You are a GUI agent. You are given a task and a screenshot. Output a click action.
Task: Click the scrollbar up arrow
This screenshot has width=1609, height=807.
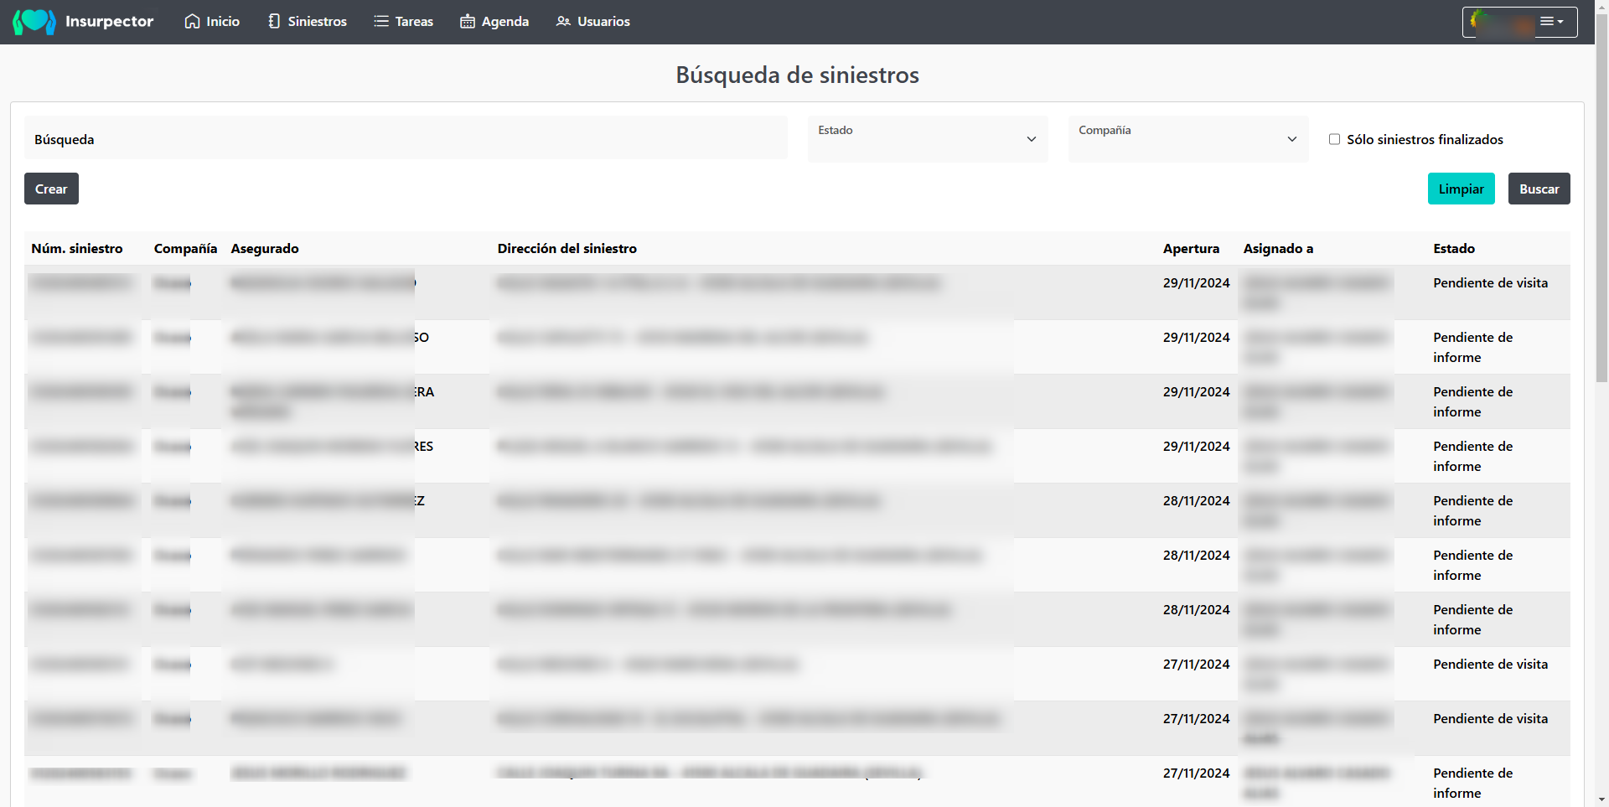pyautogui.click(x=1601, y=7)
